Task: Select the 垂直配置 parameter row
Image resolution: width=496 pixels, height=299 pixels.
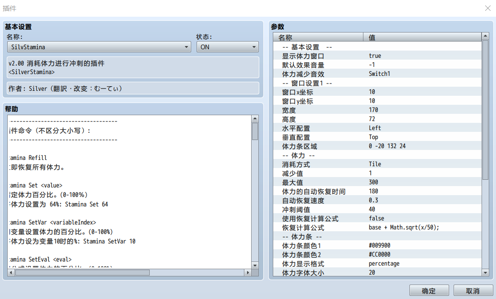Action: 377,137
